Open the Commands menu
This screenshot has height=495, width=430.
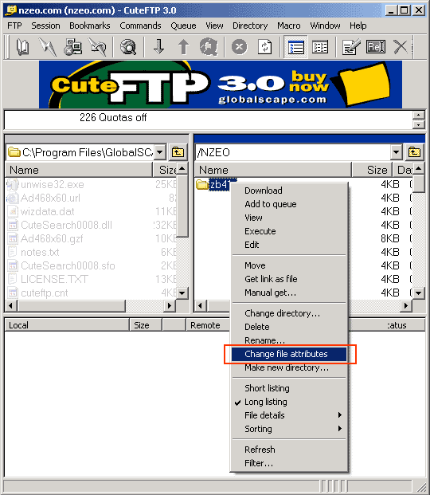[x=140, y=26]
